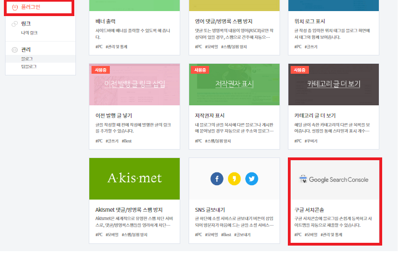Click #Best tag under 이전 발행 글 넣기
The image size is (406, 255).
126,141
